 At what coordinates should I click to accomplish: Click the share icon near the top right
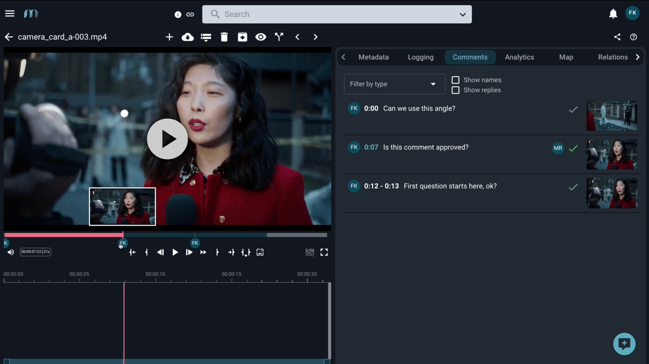[617, 37]
